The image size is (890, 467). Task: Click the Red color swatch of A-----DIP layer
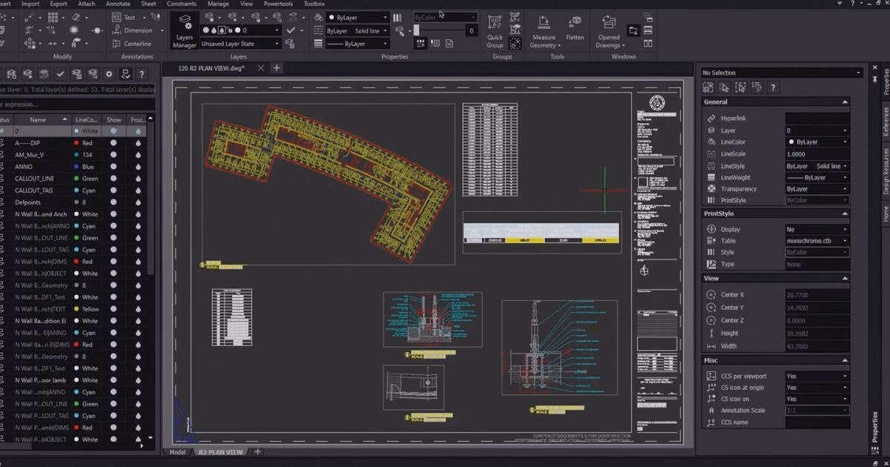[x=77, y=143]
